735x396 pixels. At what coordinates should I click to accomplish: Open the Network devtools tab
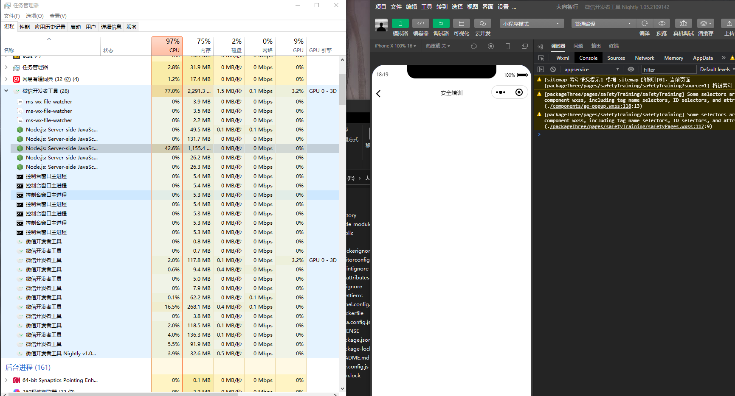tap(644, 58)
